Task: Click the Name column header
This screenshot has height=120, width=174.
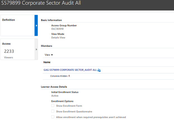Action: pyautogui.click(x=47, y=62)
